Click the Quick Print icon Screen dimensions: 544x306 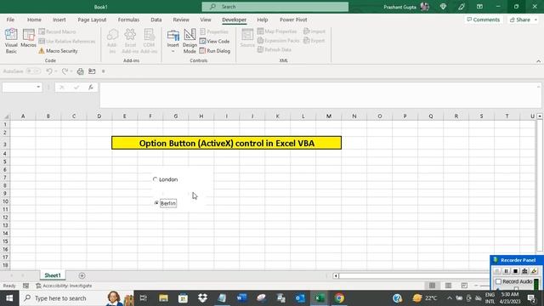point(80,71)
